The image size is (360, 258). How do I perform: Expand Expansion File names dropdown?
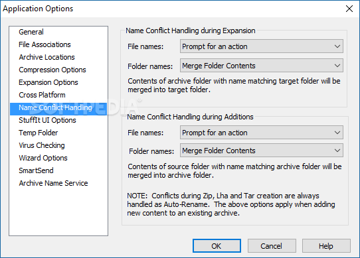(x=262, y=46)
